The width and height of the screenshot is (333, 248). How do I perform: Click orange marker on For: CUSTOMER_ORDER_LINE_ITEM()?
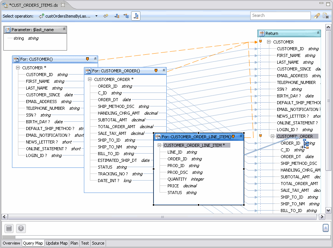pos(233,136)
